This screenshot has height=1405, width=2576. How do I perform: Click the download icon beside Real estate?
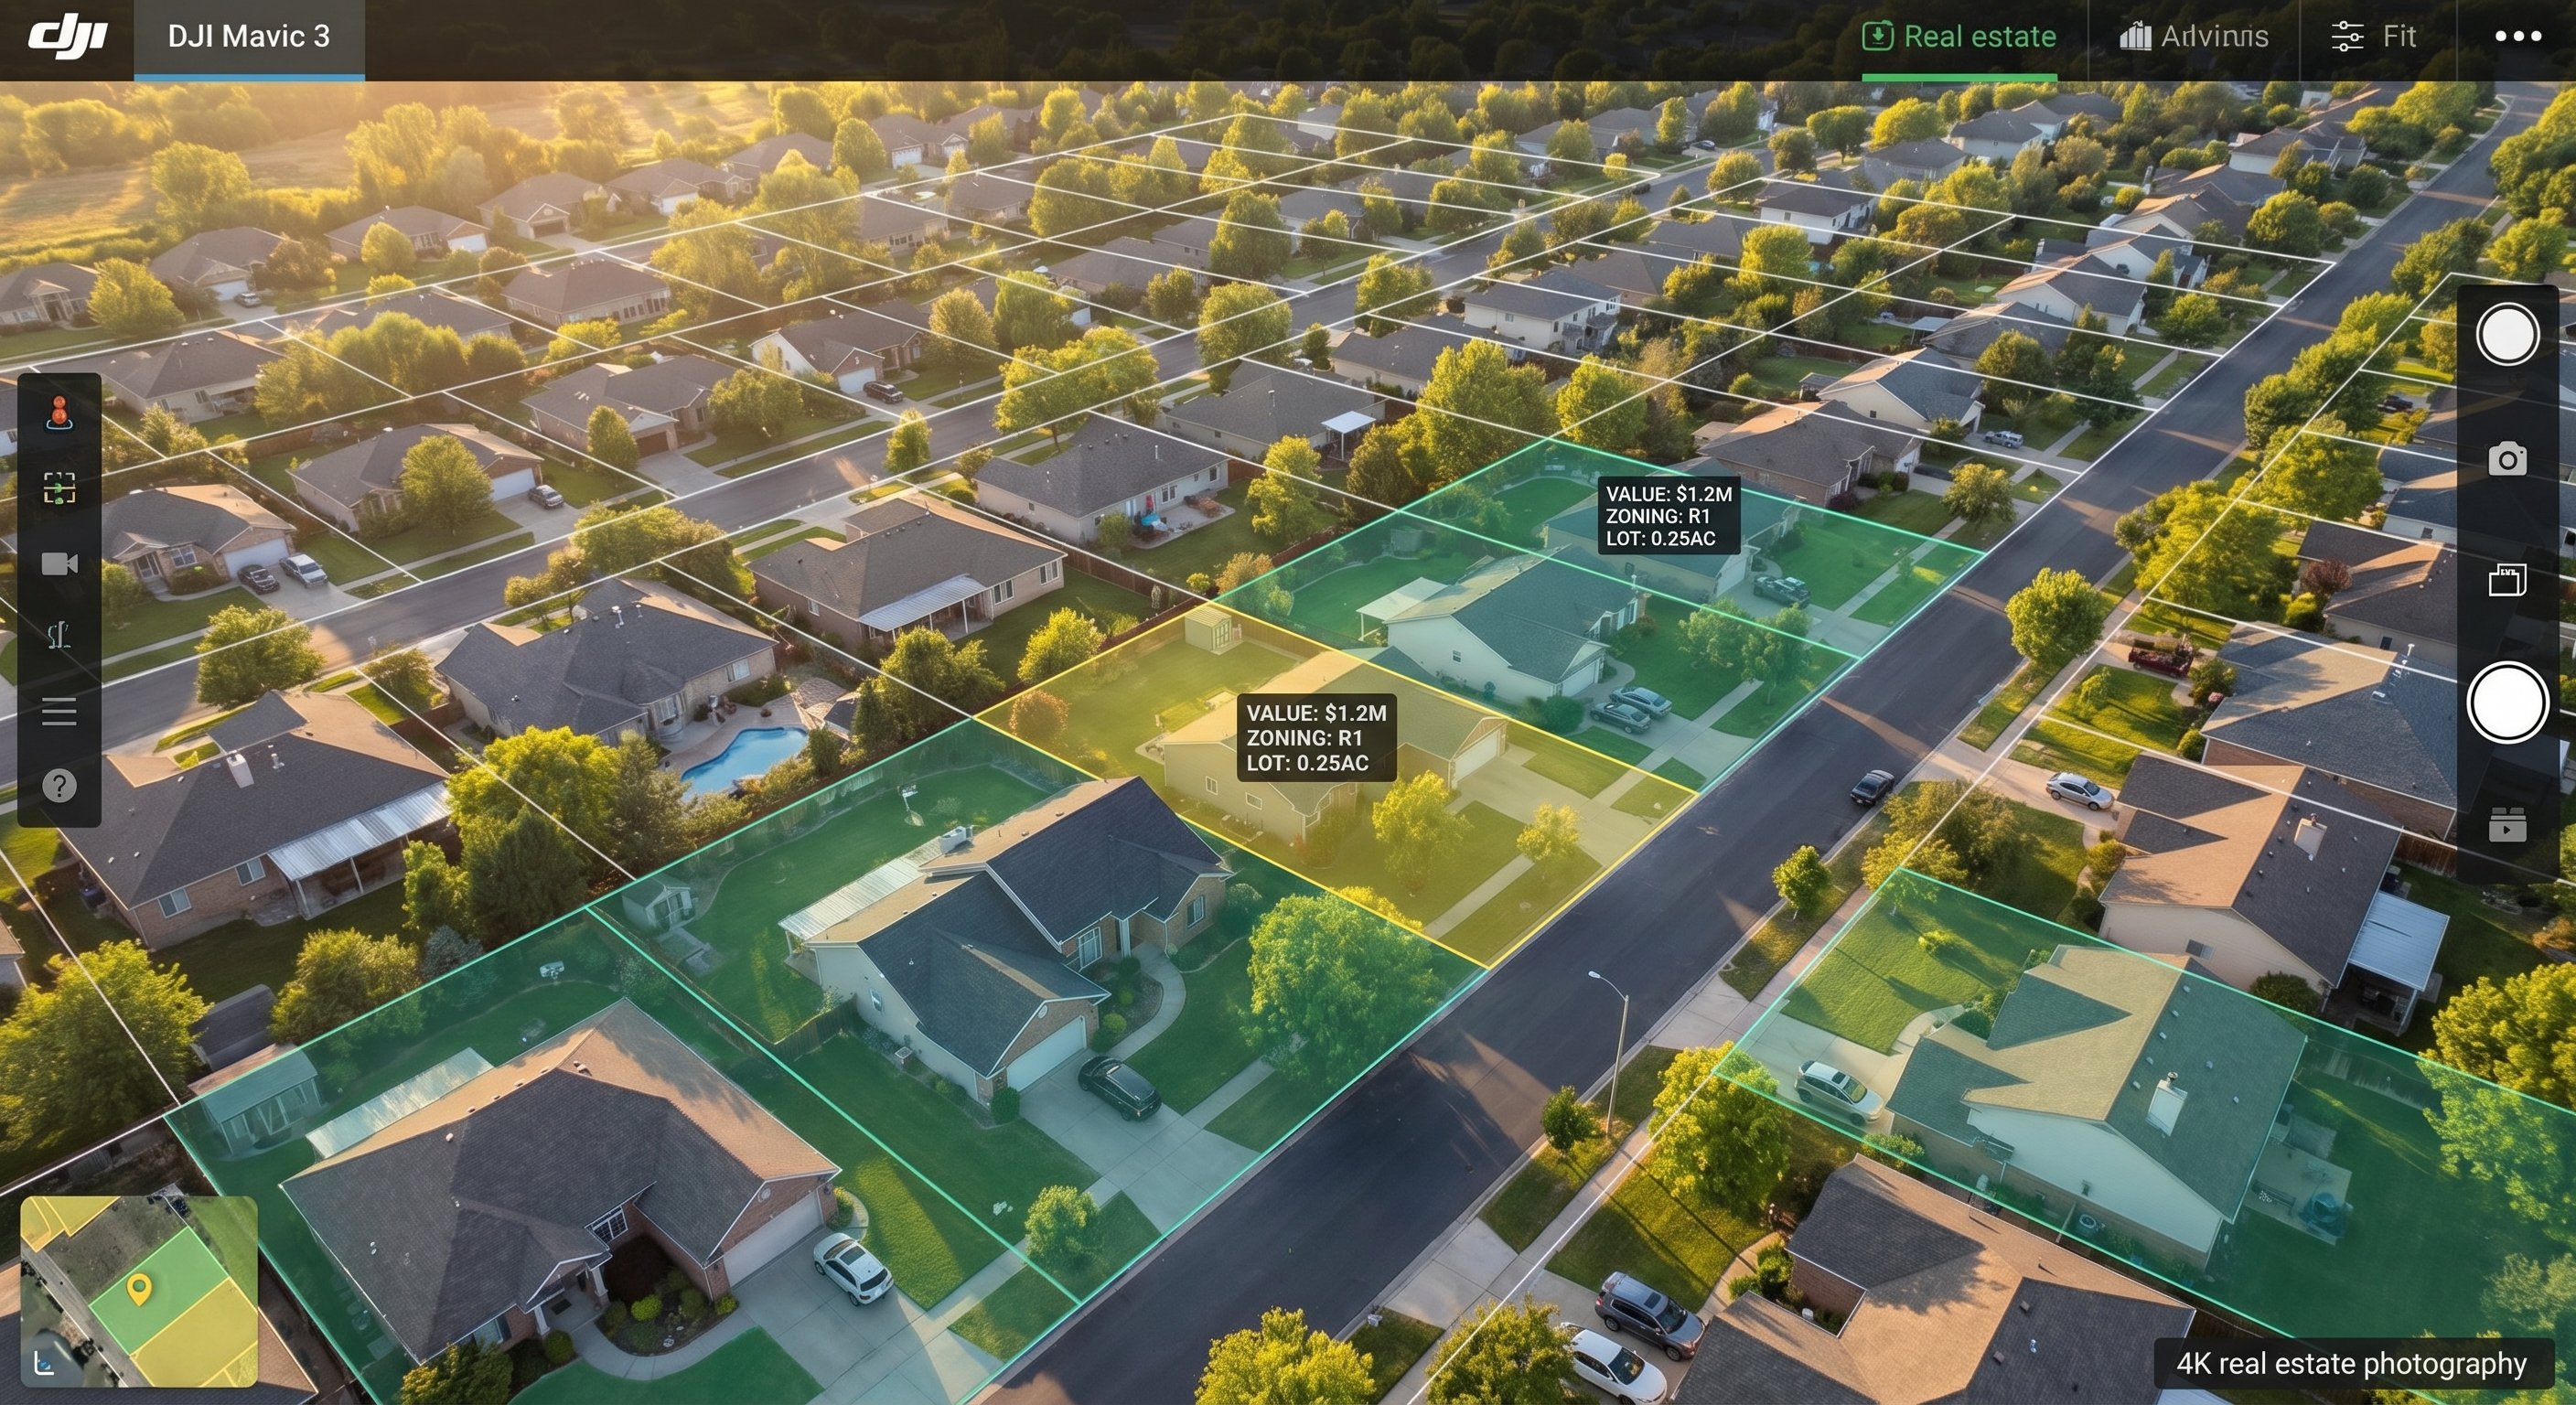pos(1877,37)
